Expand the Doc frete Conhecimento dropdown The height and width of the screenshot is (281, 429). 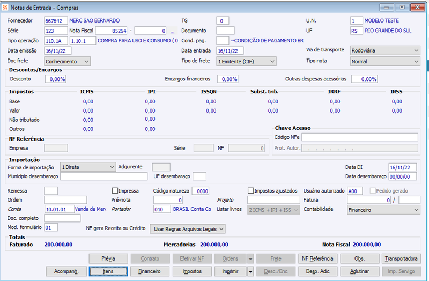point(68,61)
